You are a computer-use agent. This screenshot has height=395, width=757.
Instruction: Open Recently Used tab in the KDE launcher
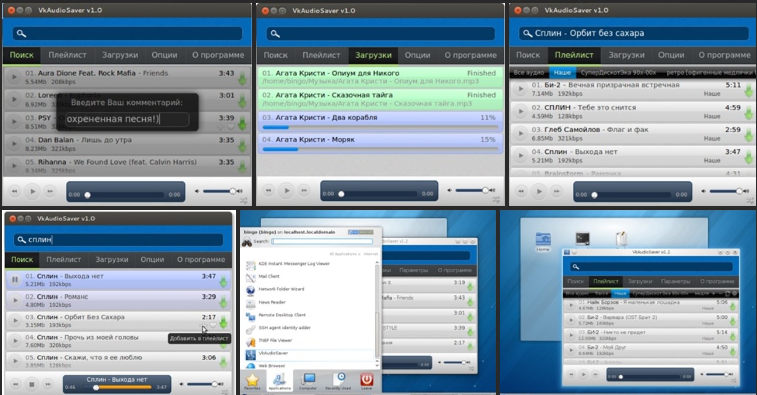point(338,382)
